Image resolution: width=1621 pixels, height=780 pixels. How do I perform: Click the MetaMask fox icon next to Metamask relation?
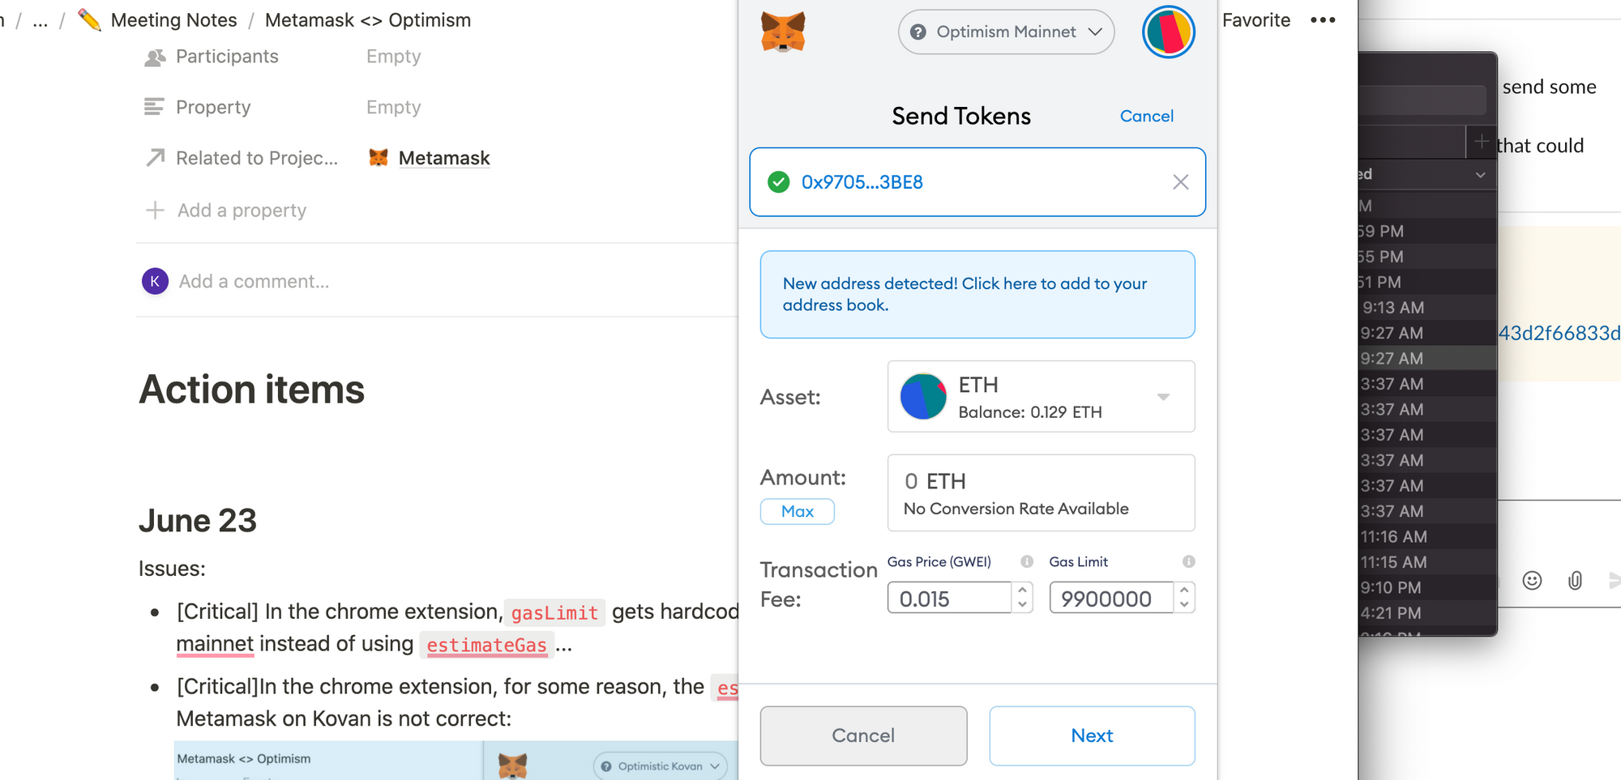(378, 157)
